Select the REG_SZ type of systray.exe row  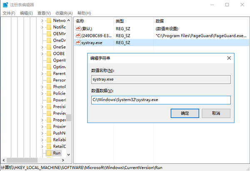pos(123,43)
